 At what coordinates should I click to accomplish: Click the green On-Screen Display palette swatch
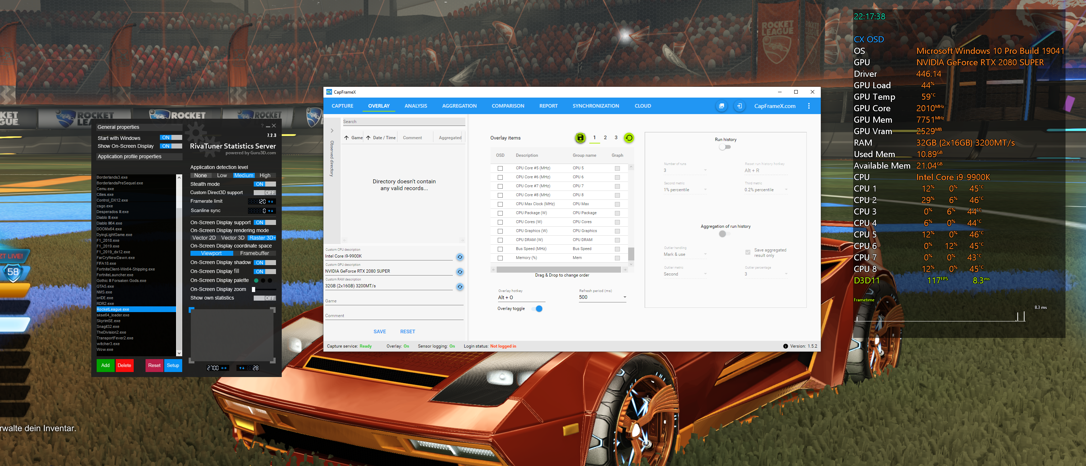point(256,281)
